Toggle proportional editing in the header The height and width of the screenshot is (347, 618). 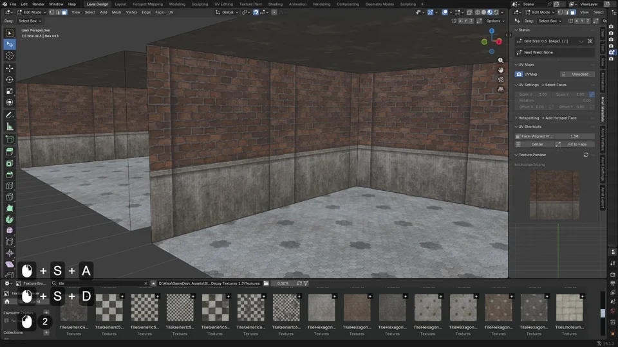(274, 12)
